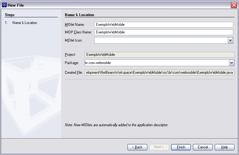Close the New File dialog window
This screenshot has height=155, width=239.
point(234,5)
